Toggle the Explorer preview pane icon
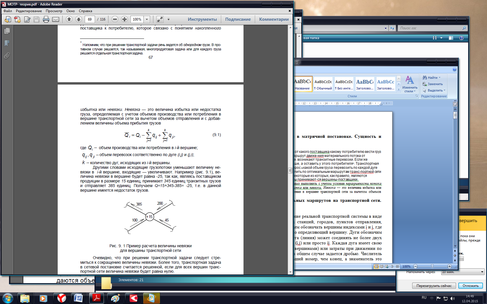This screenshot has height=304, width=487. point(451,38)
